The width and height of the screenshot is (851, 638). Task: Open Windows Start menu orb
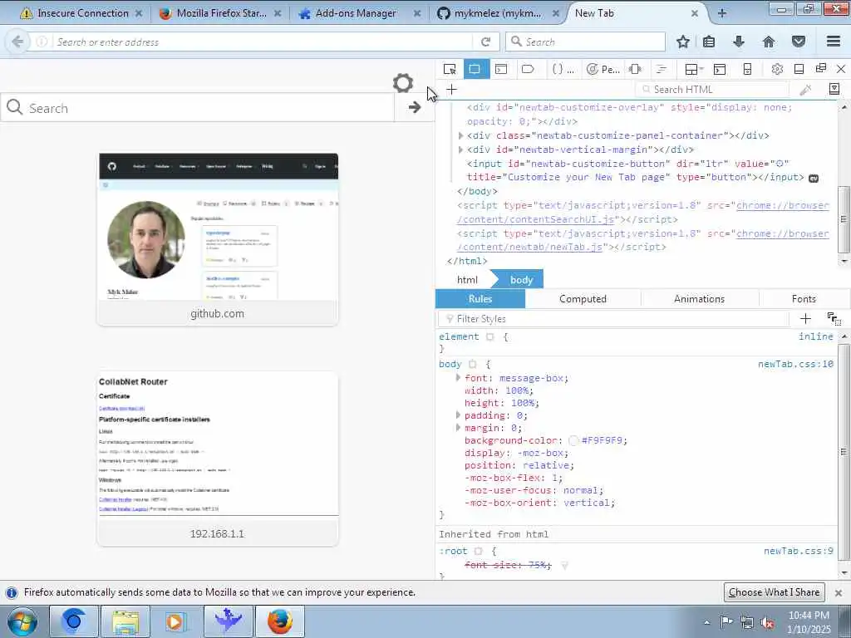click(22, 621)
